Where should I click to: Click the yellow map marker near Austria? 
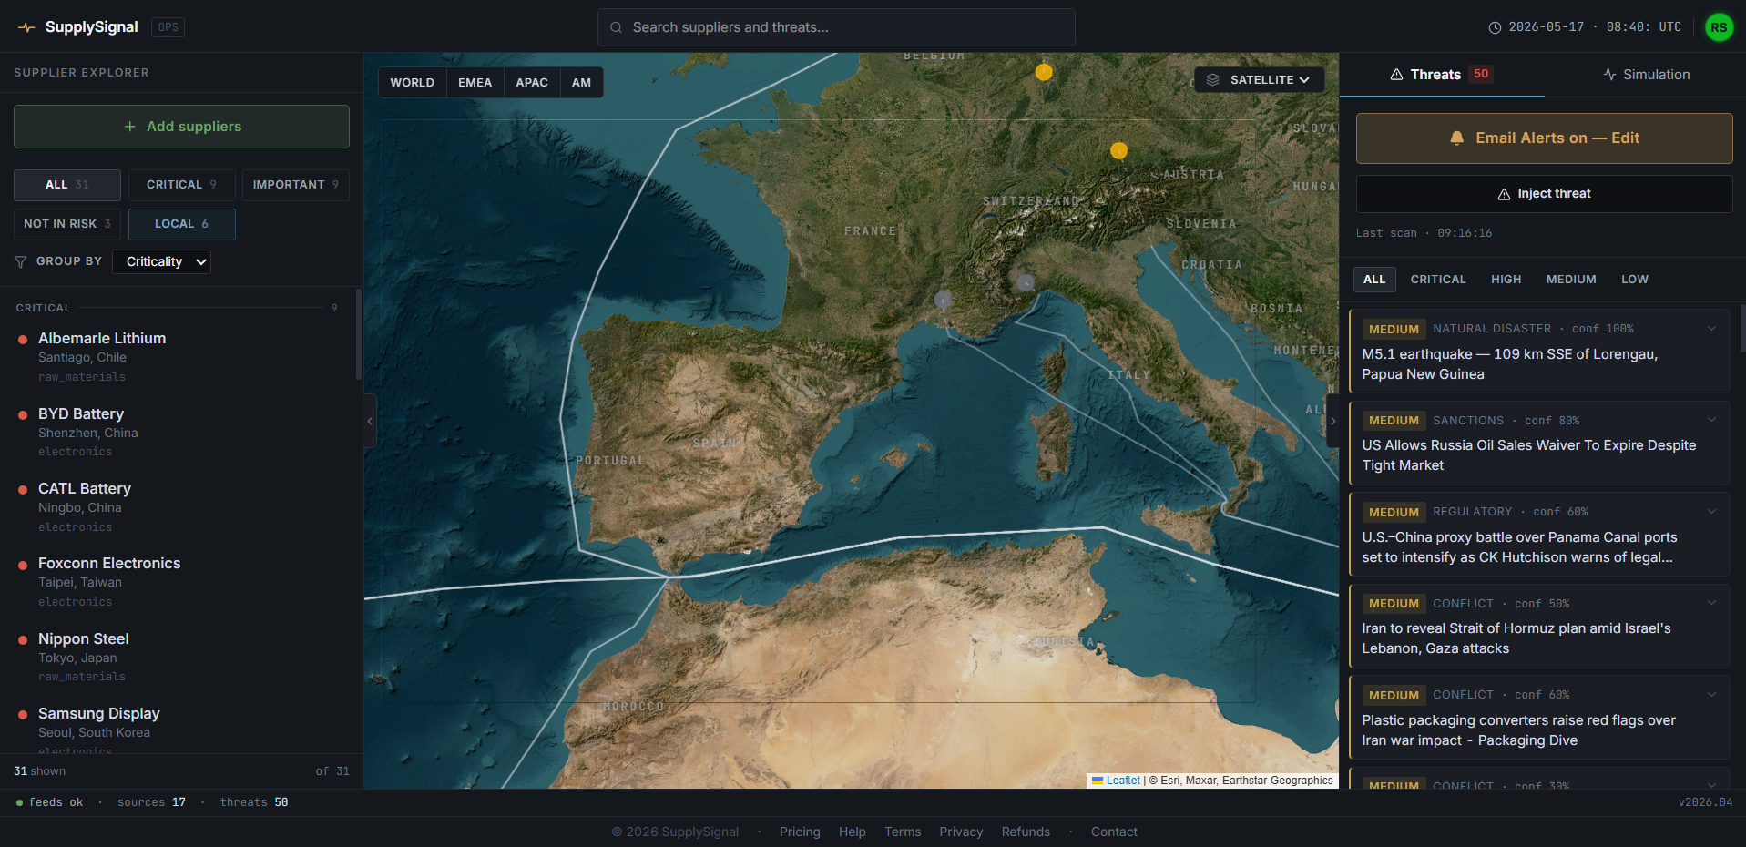tap(1118, 150)
